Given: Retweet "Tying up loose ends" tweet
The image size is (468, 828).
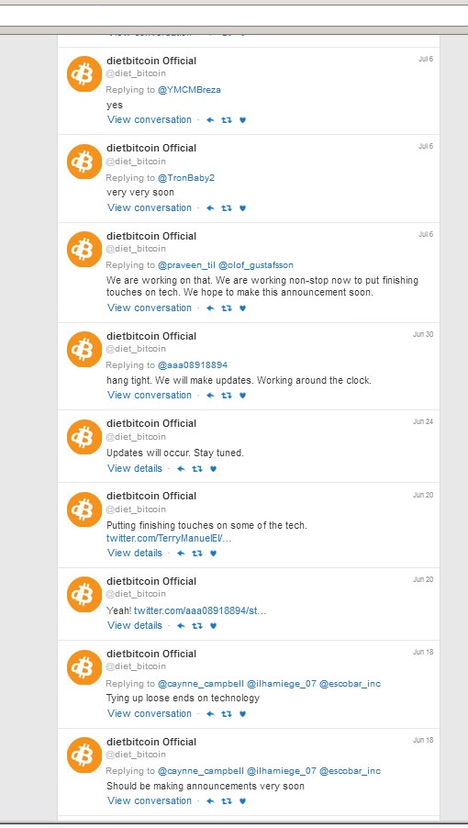Looking at the screenshot, I should coord(227,714).
